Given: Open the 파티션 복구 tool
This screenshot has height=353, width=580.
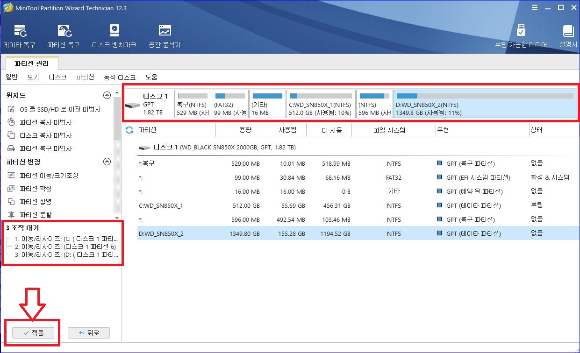Looking at the screenshot, I should click(64, 36).
